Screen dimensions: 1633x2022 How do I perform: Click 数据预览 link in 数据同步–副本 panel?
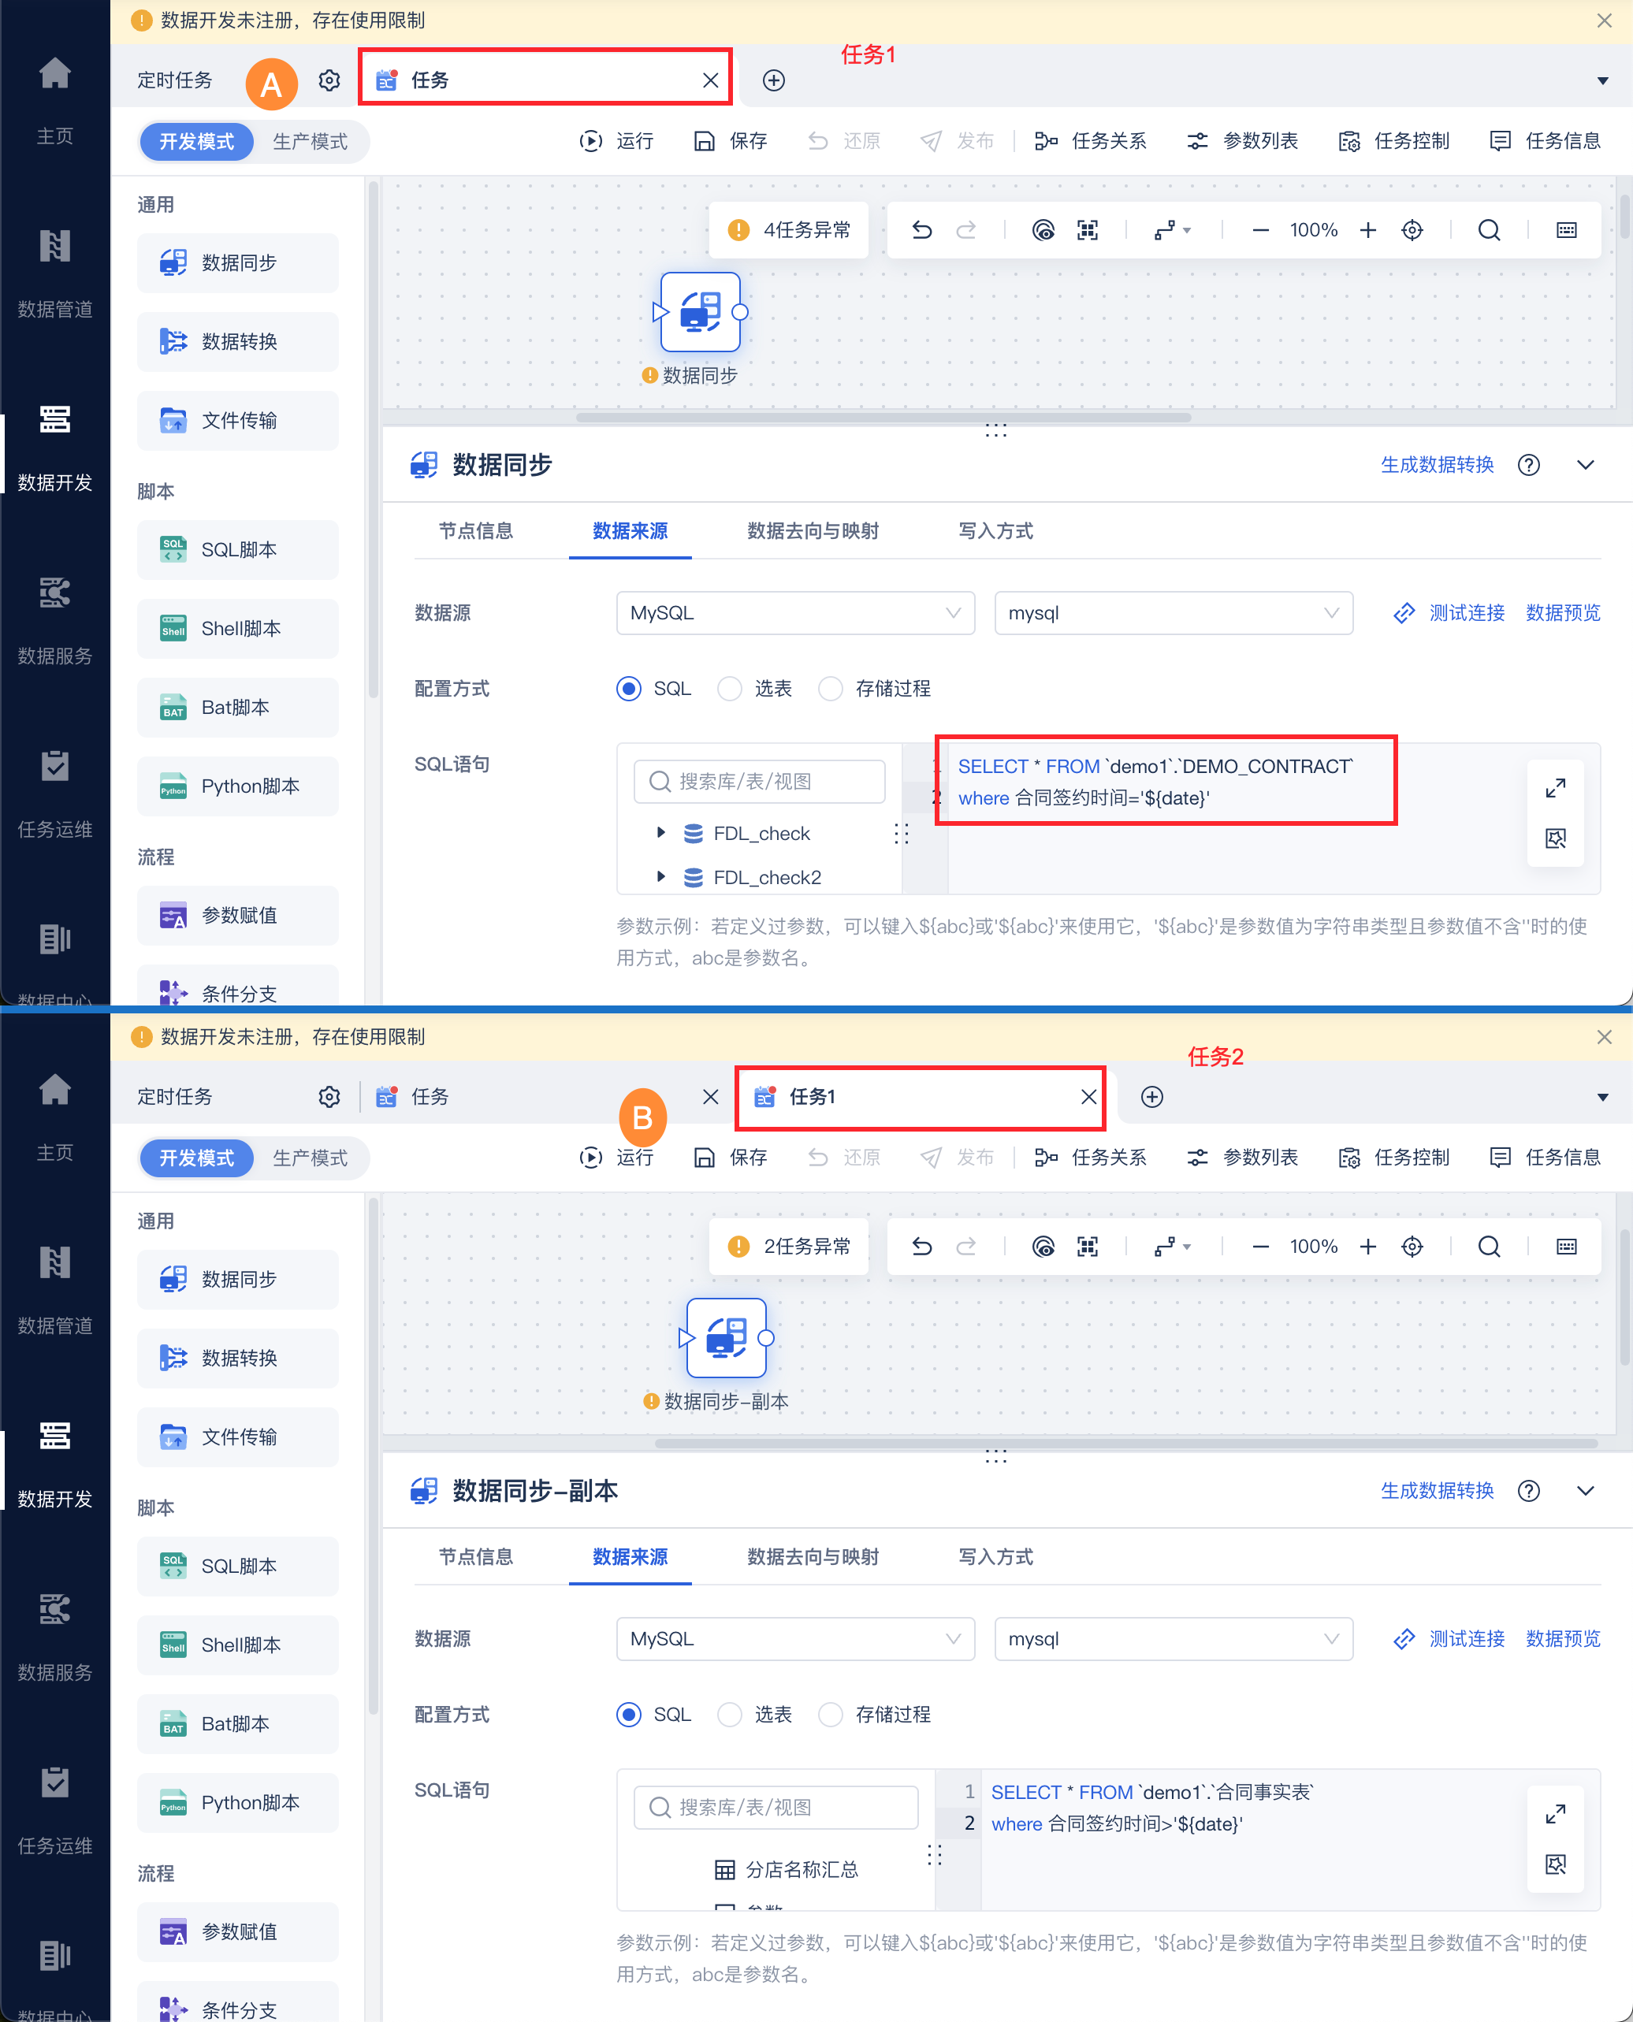tap(1562, 1638)
